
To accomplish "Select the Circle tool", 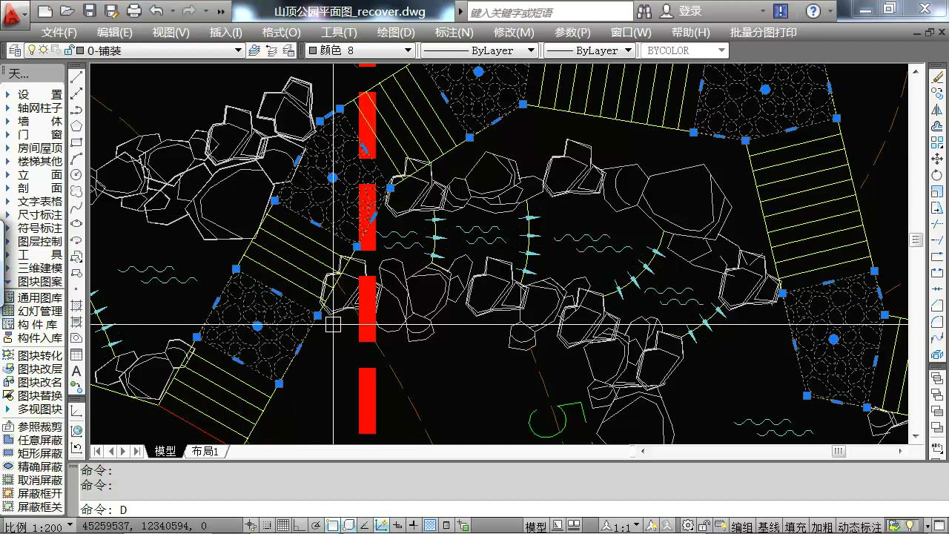I will (x=76, y=174).
